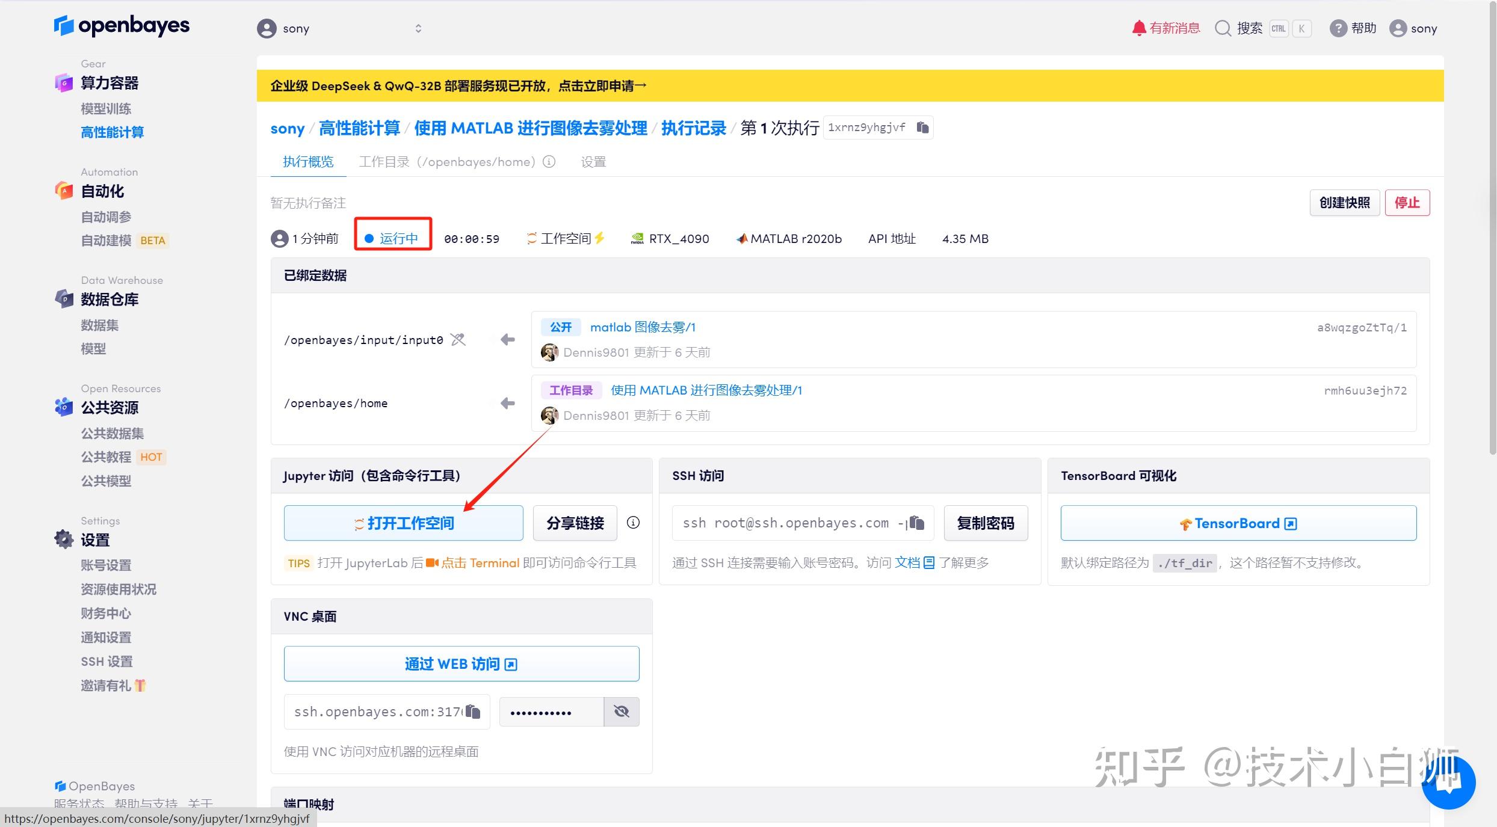This screenshot has width=1497, height=827.
Task: Open SSH 设置 in the sidebar
Action: [x=106, y=662]
